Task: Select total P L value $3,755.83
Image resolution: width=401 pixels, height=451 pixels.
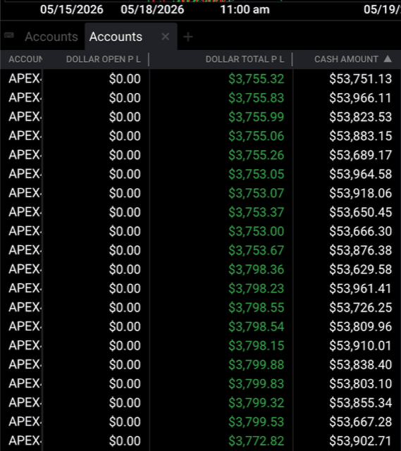Action: click(x=256, y=98)
